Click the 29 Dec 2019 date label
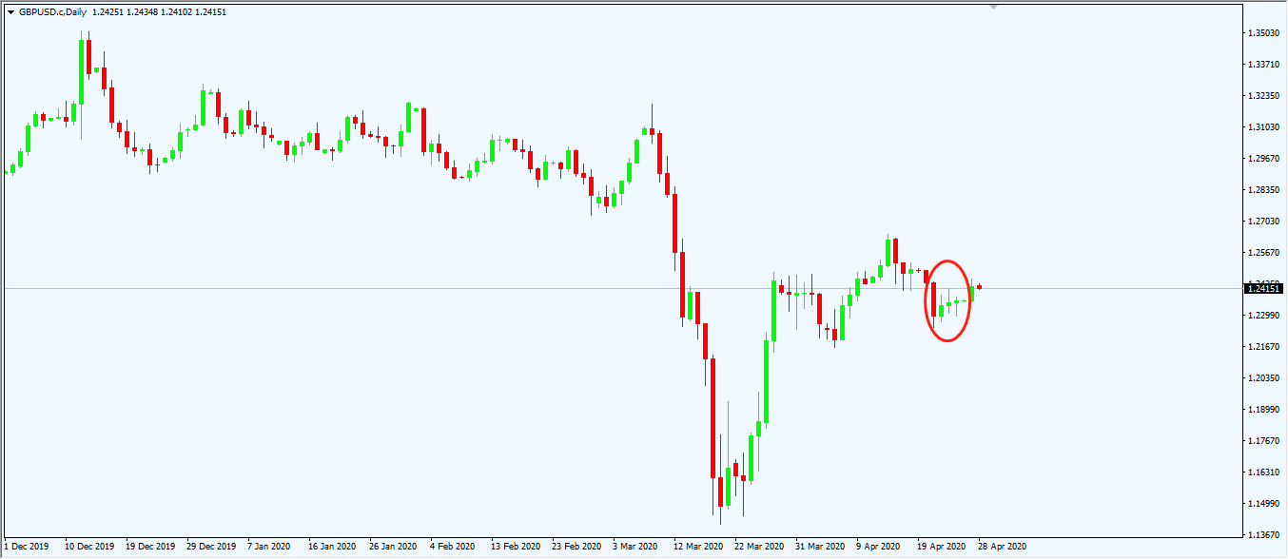This screenshot has height=559, width=1288. point(211,547)
